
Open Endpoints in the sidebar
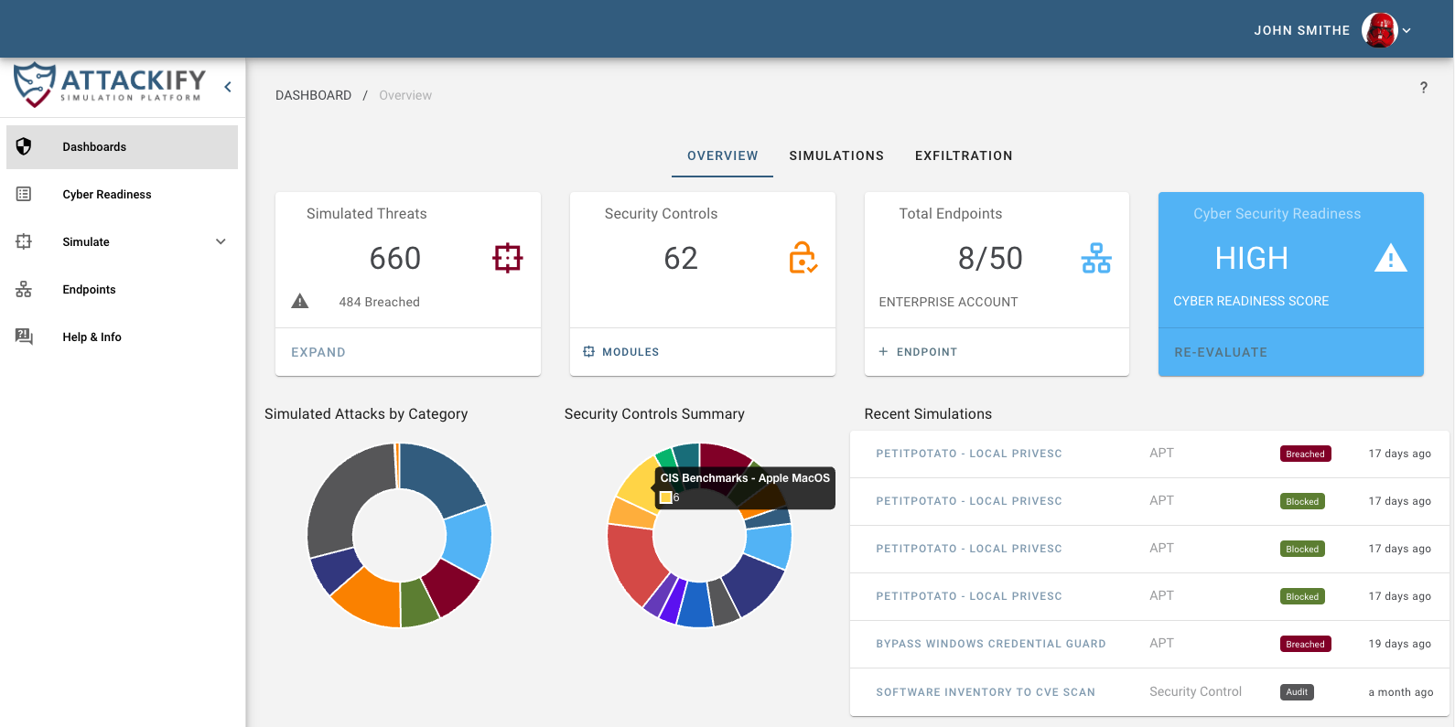122,290
